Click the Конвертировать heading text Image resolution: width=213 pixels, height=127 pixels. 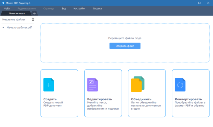coord(188,99)
